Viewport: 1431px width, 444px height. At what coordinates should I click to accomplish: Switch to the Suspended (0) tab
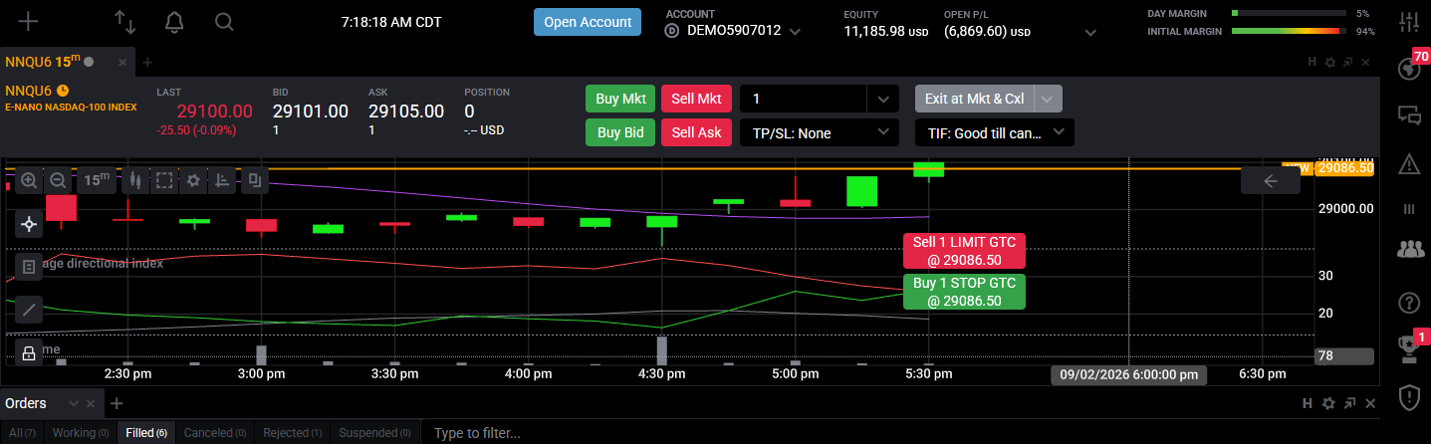tap(374, 433)
